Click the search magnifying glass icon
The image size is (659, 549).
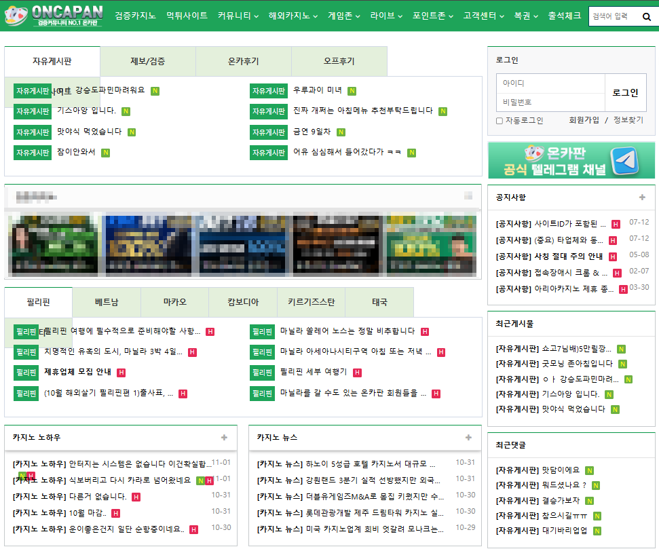coord(646,16)
